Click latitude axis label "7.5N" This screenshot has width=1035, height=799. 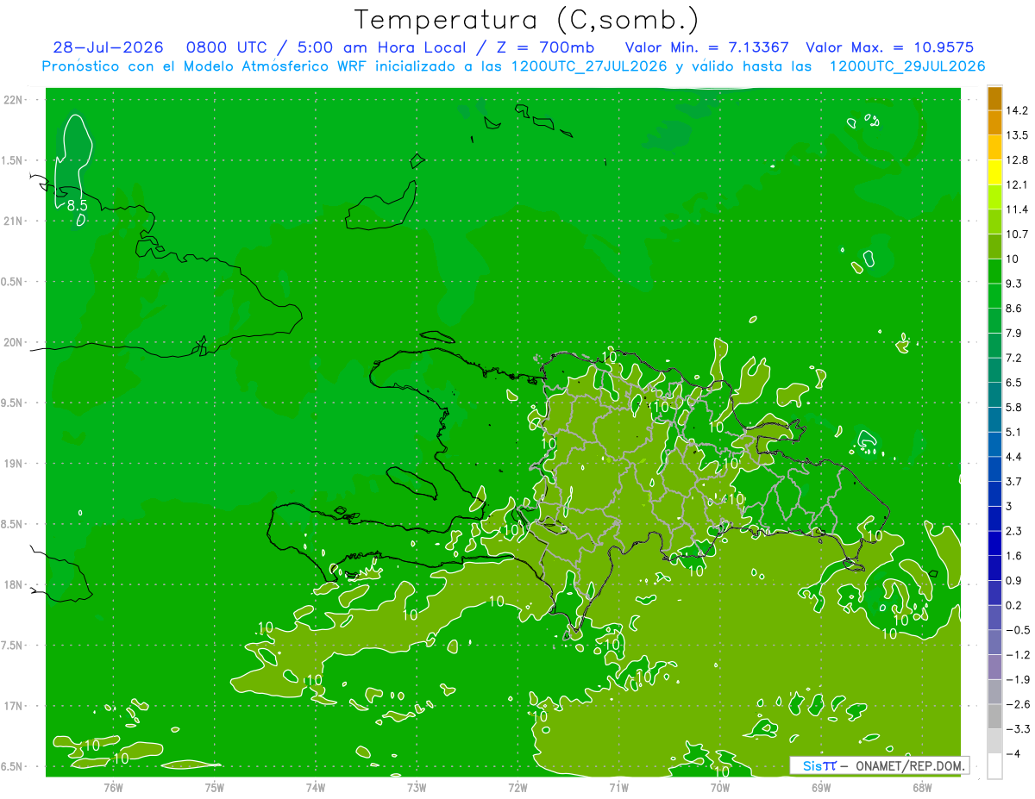click(x=13, y=646)
